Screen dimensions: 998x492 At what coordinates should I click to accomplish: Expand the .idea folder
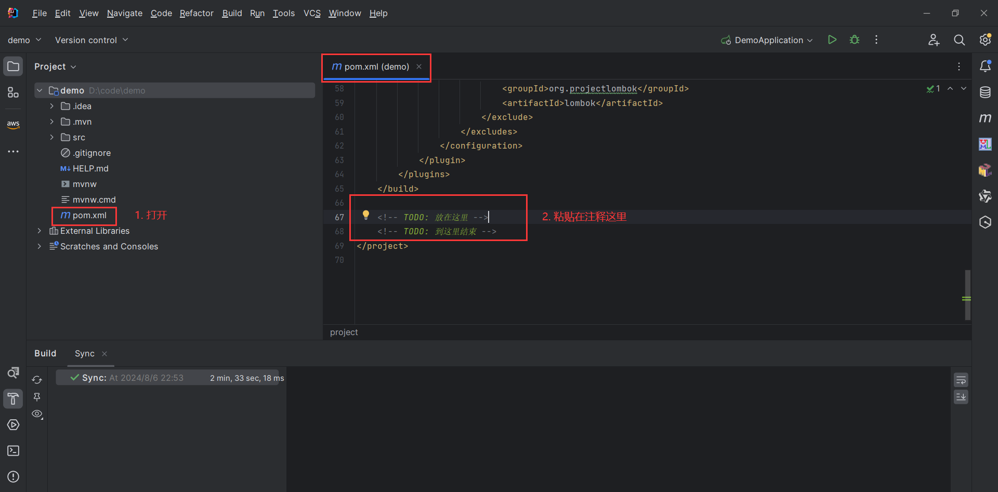(51, 106)
